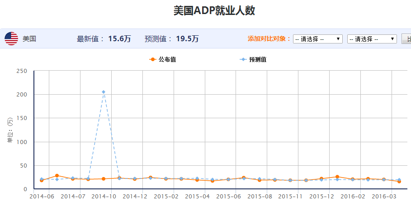Click x-axis label 2015-06
The width and height of the screenshot is (411, 207).
tap(228, 197)
